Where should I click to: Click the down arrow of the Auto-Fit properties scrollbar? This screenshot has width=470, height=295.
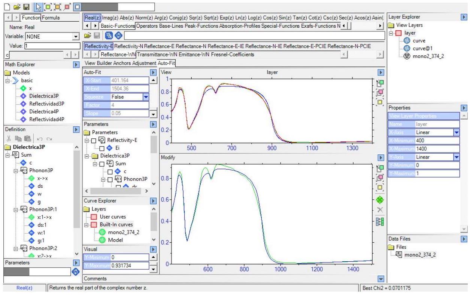[x=154, y=114]
